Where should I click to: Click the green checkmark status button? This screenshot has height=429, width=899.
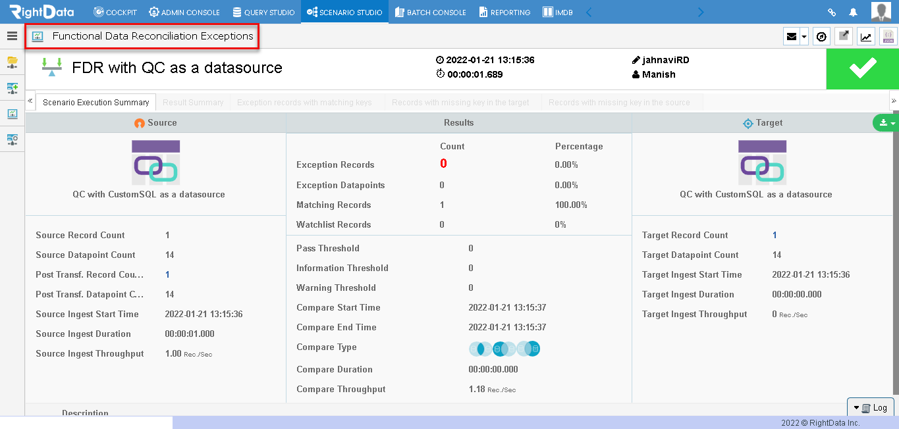click(x=863, y=69)
